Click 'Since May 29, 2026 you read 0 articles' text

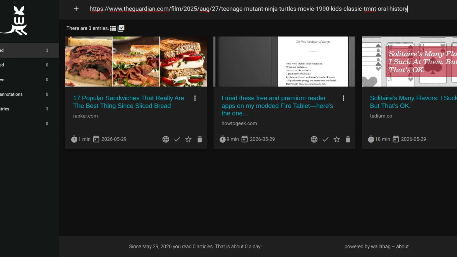[171, 246]
